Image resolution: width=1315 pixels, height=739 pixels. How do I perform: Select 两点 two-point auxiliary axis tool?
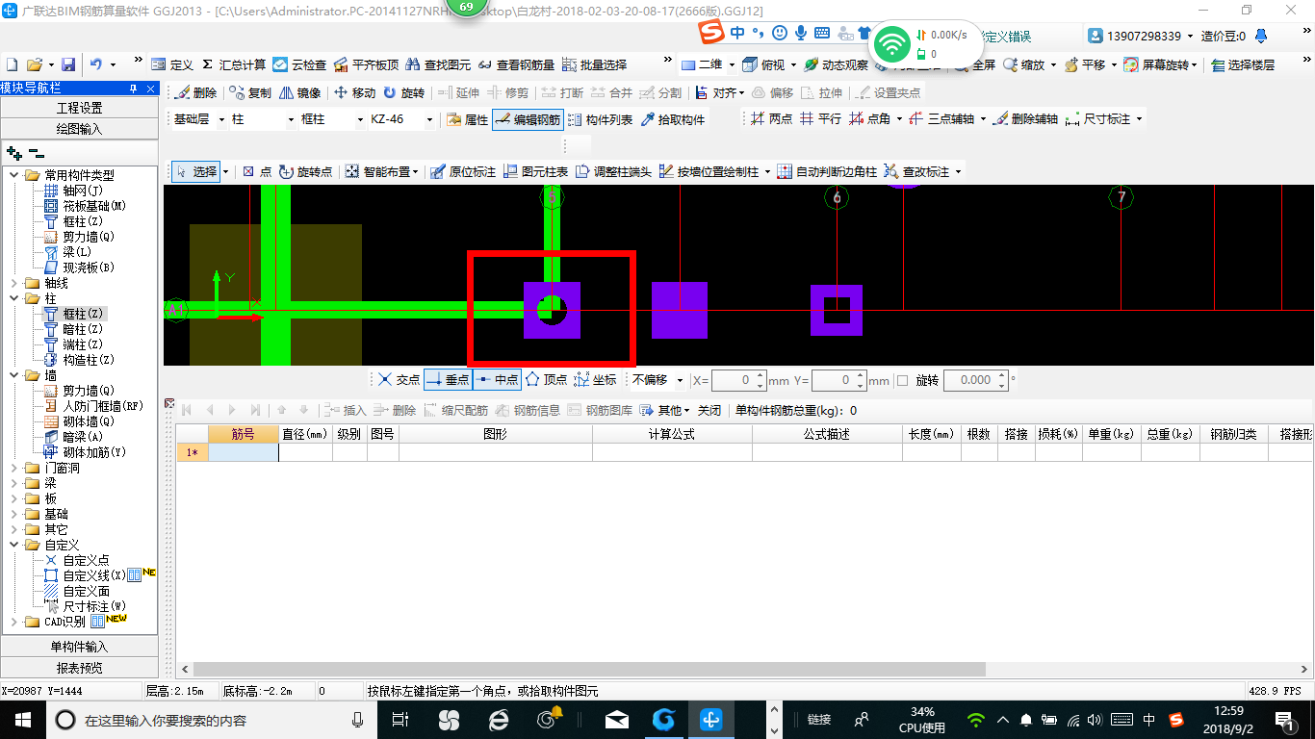point(770,119)
